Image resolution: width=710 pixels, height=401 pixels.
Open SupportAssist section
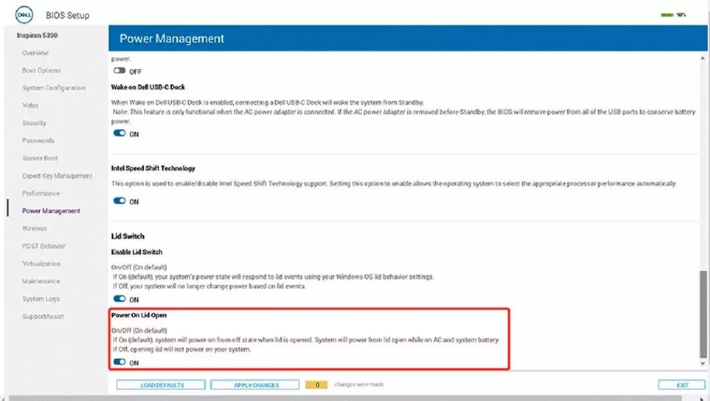point(43,317)
